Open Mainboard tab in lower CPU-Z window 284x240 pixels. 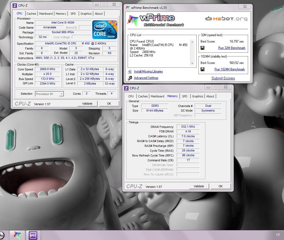point(157,96)
